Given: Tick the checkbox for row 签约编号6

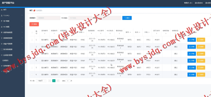Looking at the screenshot, I should 32,75.
